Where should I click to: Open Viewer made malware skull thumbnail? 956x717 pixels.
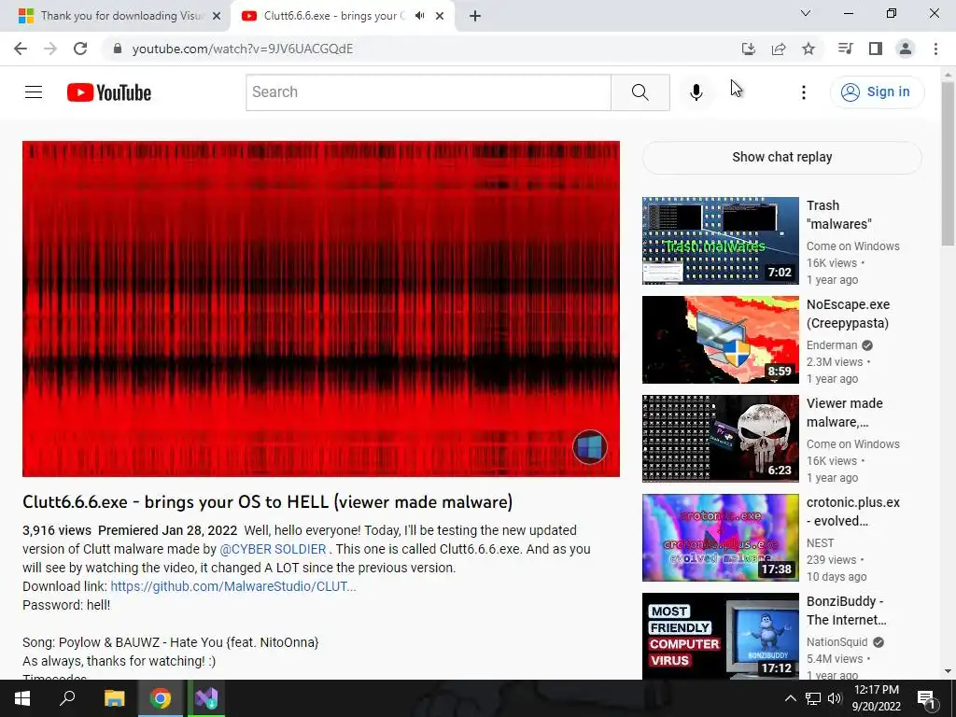coord(720,439)
